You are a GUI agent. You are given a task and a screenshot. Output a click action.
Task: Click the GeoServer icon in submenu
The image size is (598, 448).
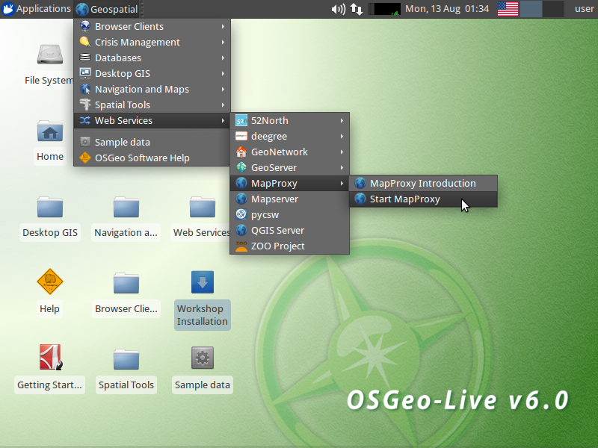[241, 167]
